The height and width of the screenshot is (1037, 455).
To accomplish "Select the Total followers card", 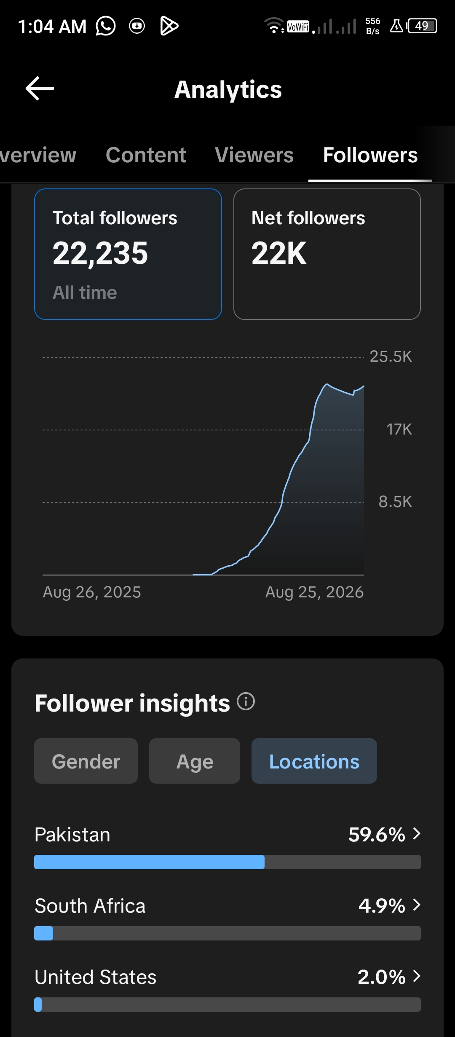I will tap(128, 254).
